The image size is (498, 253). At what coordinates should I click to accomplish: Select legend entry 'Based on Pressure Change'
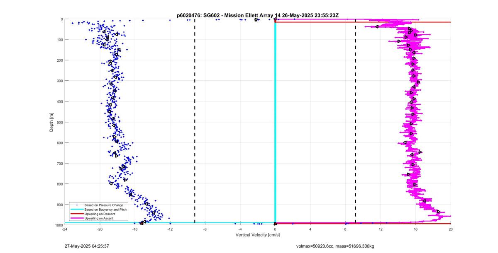[104, 205]
